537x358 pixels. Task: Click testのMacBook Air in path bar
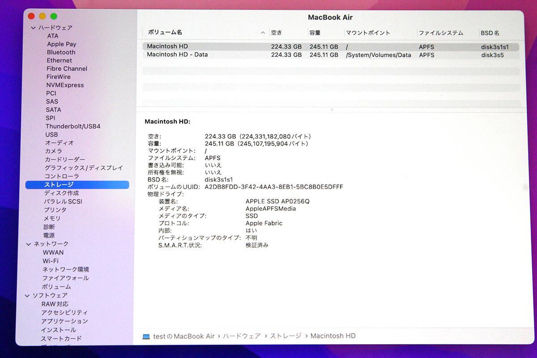(x=184, y=336)
